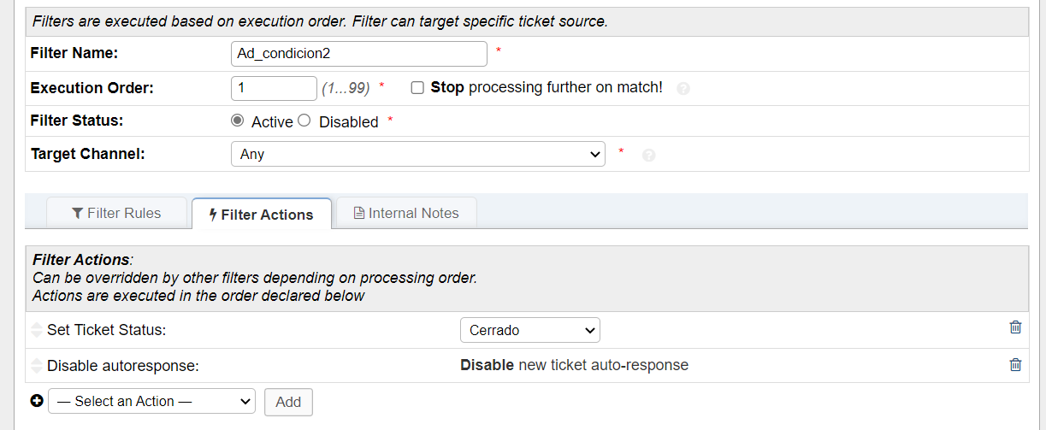Screen dimensions: 1046x430
Task: Delete the Disable autoresponse action
Action: coord(1015,365)
